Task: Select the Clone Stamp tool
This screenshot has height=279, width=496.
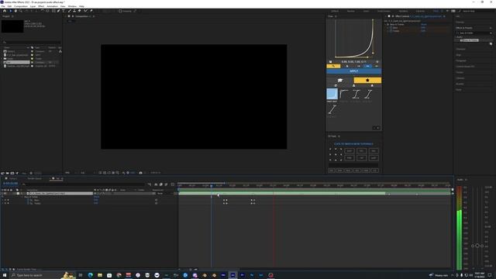Action: pyautogui.click(x=74, y=11)
